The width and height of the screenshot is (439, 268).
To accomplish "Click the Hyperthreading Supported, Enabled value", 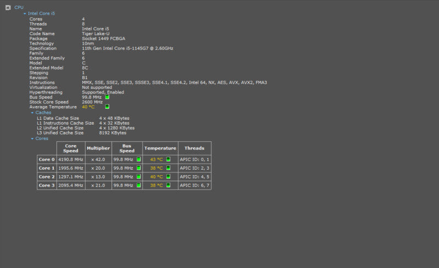I will click(103, 92).
